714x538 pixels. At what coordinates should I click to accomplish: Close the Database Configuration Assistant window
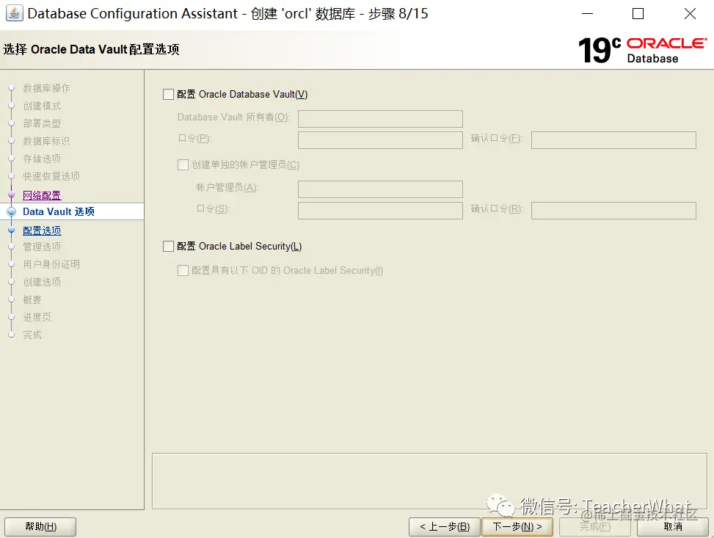click(690, 14)
